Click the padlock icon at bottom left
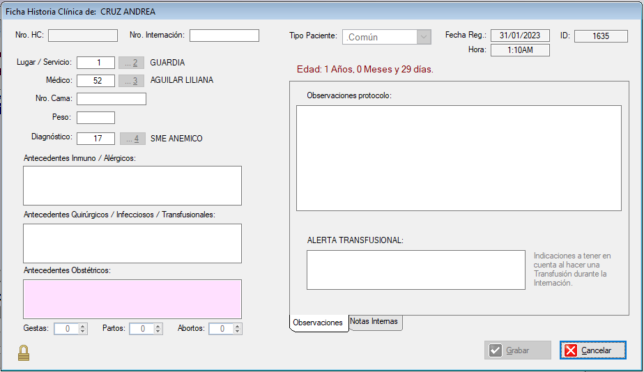 tap(24, 353)
